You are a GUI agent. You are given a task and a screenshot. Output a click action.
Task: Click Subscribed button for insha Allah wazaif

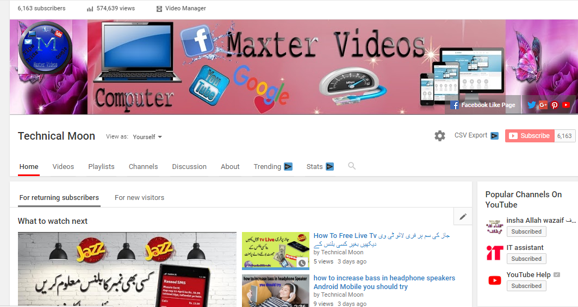526,231
